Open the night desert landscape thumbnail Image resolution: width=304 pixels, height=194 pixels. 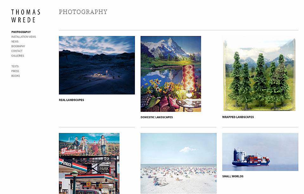[97, 65]
